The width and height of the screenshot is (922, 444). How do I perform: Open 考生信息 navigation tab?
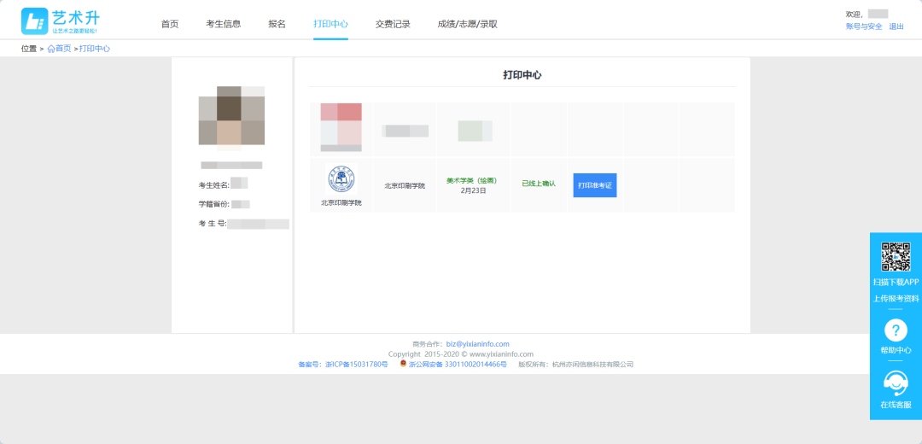(224, 24)
